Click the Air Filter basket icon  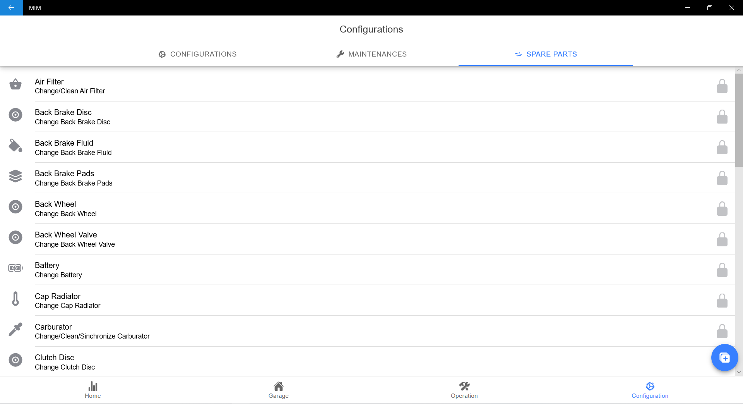15,84
